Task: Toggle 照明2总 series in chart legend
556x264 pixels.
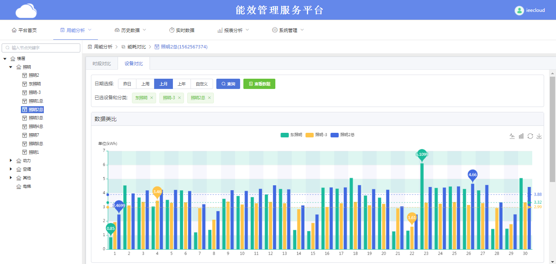Action: click(x=343, y=135)
